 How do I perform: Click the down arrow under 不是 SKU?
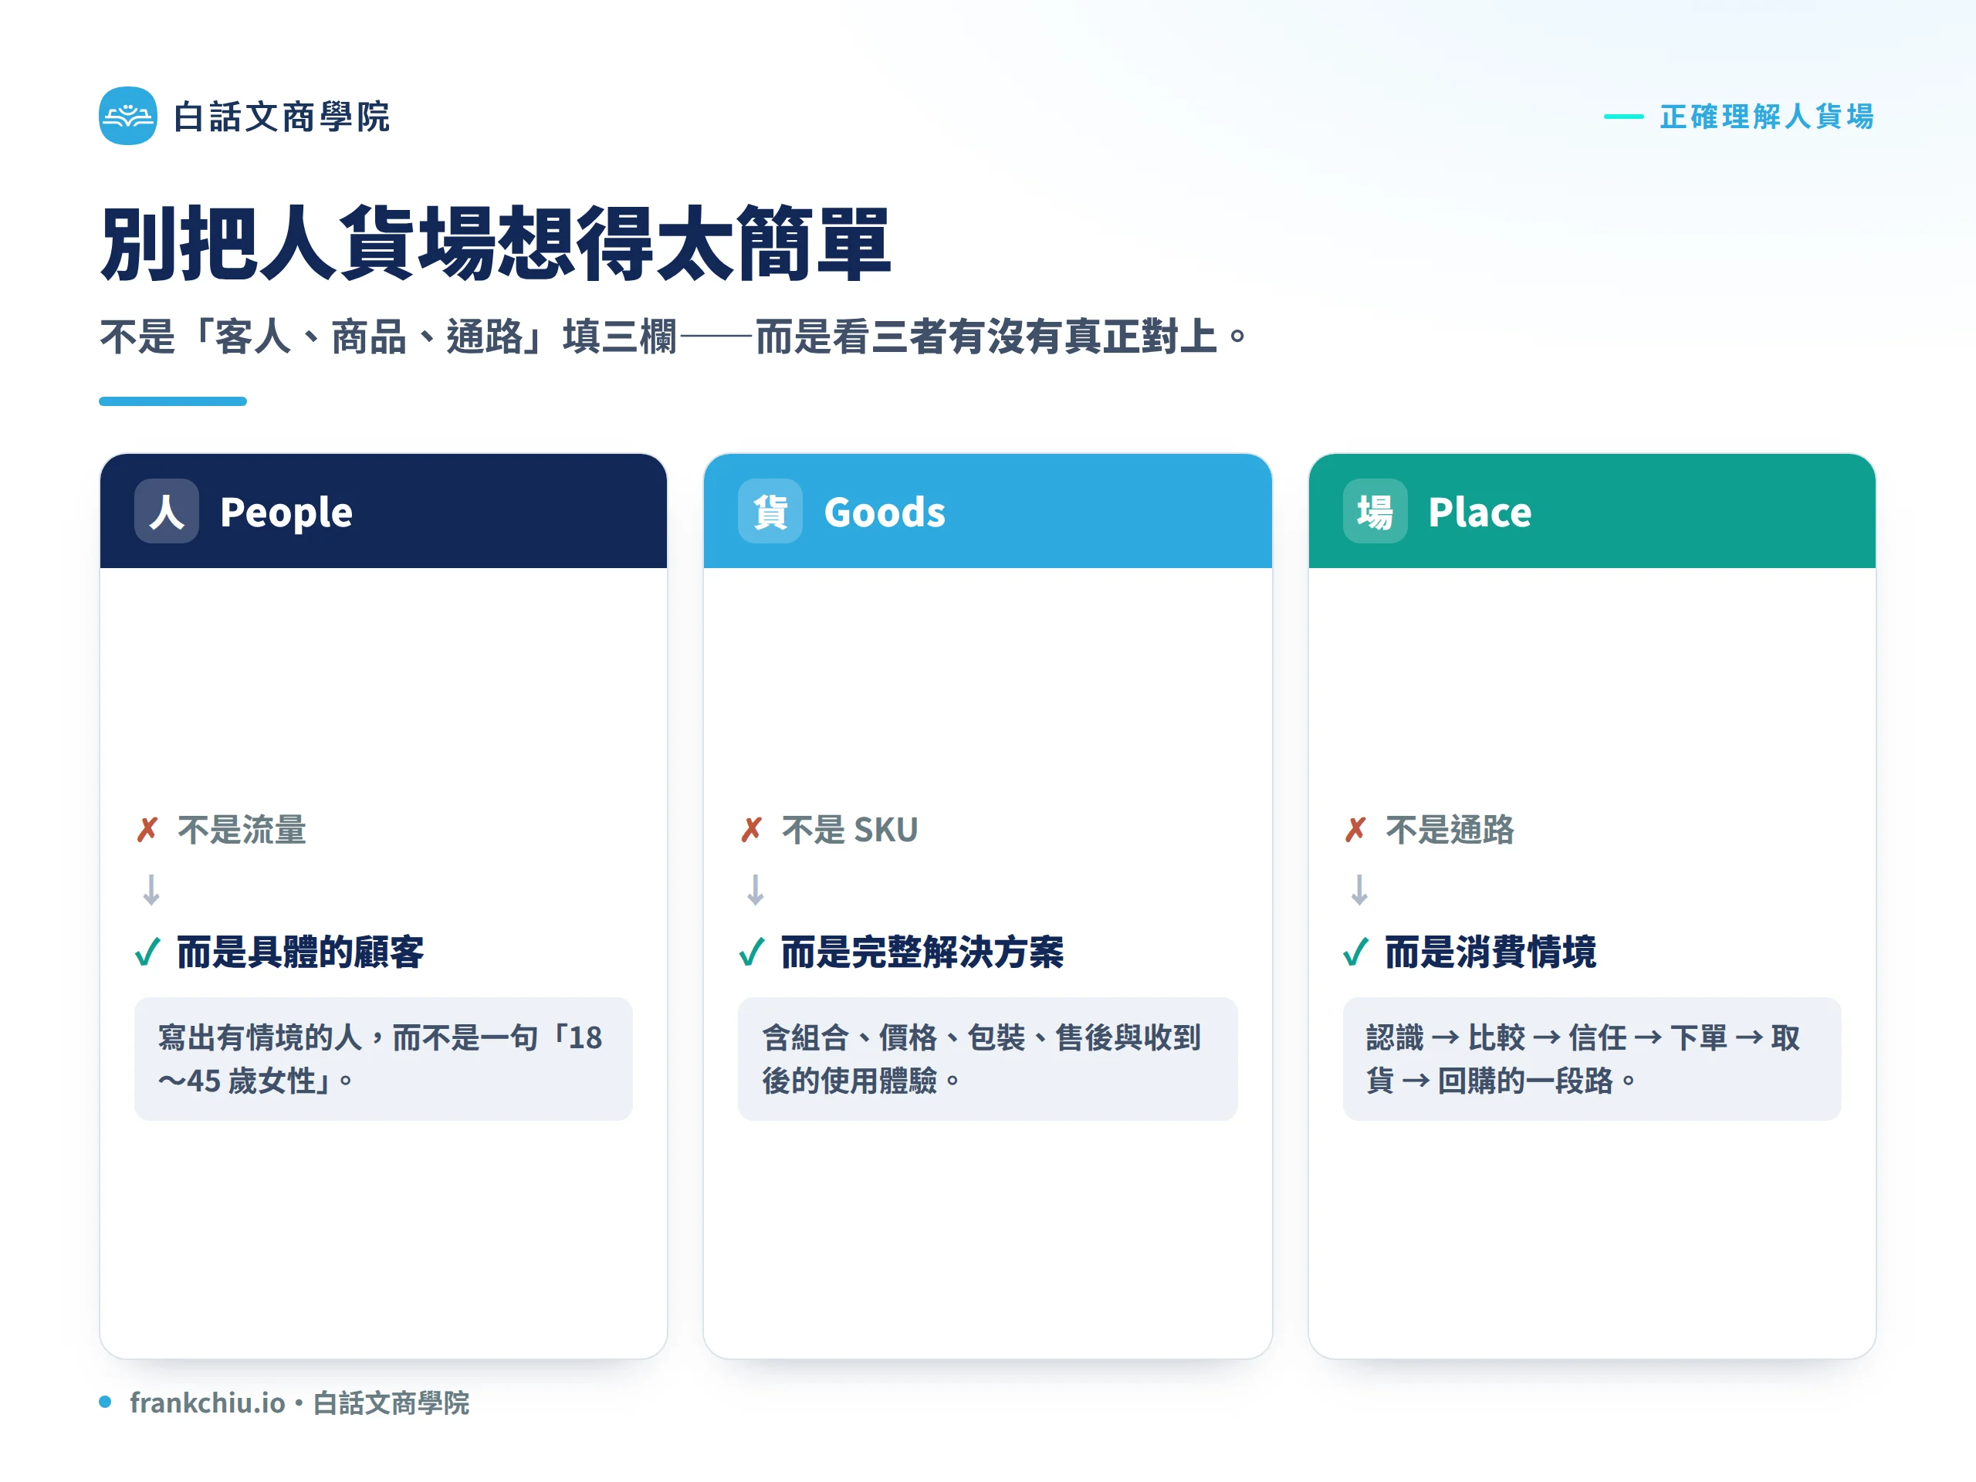[755, 890]
